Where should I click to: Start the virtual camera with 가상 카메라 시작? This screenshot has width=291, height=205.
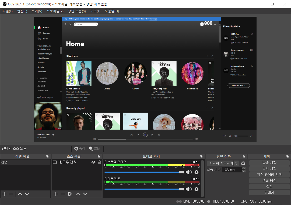[x=269, y=175]
